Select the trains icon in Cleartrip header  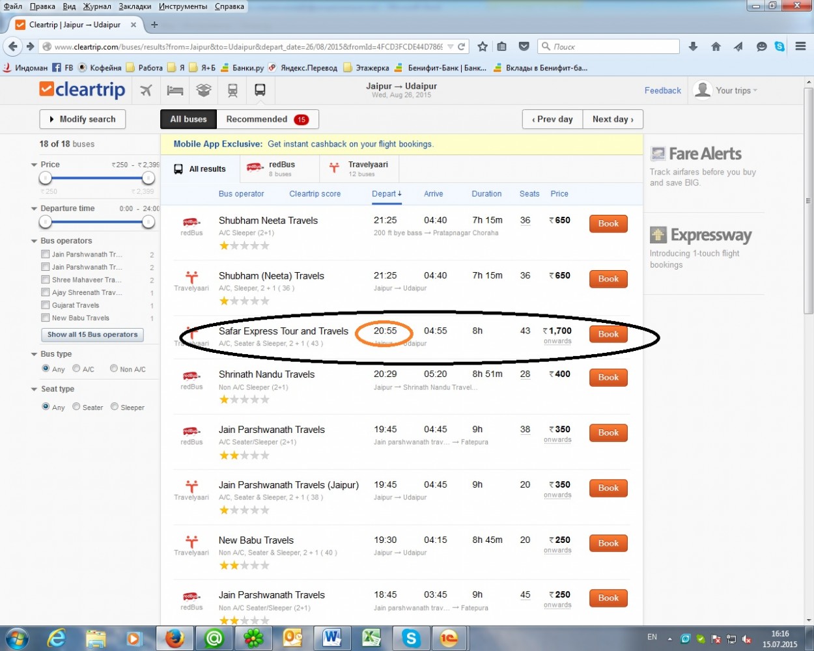pos(232,90)
